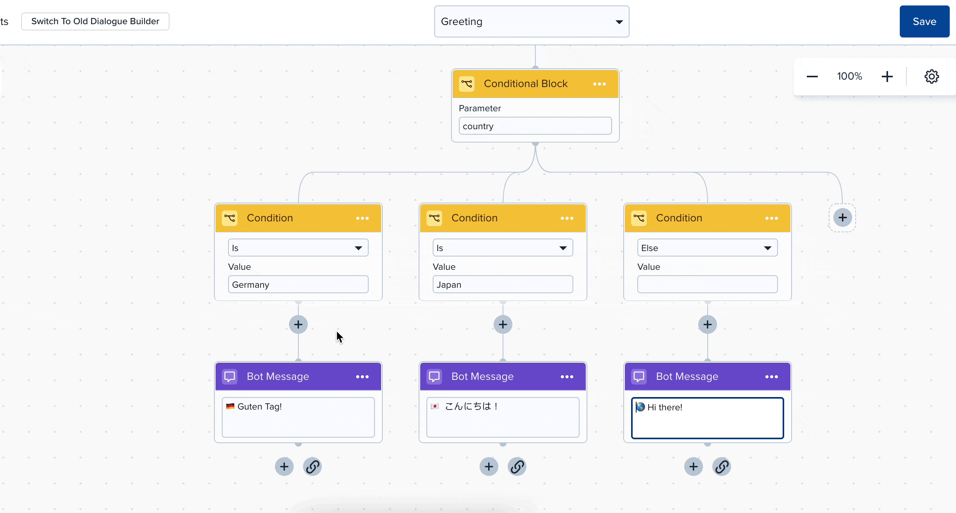
Task: Switch To Old Dialogue Builder
Action: tap(95, 21)
